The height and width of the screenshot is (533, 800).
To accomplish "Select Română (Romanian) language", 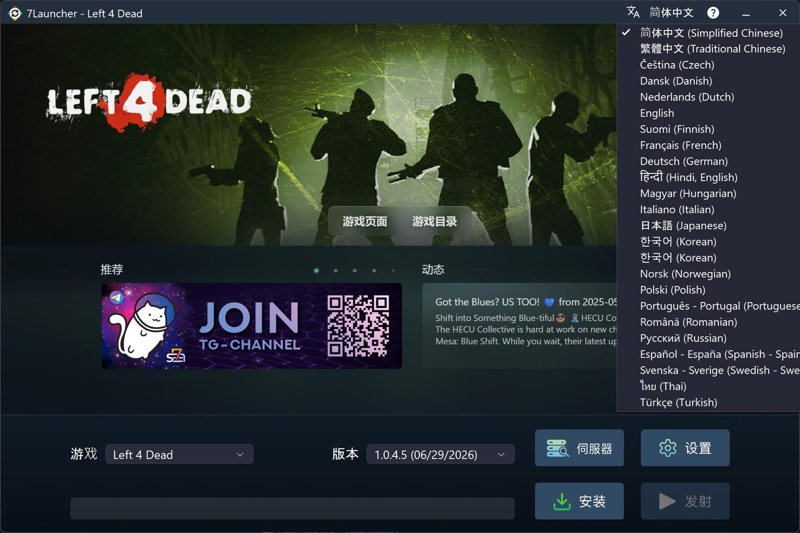I will pyautogui.click(x=708, y=322).
